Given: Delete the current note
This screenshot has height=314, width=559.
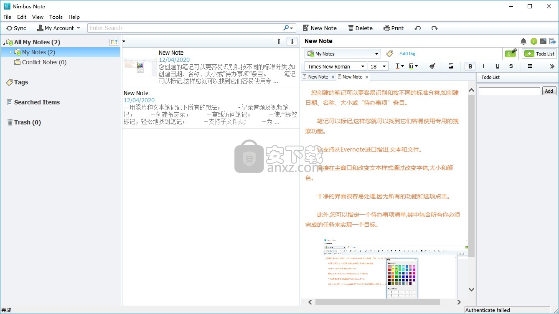Looking at the screenshot, I should coord(360,28).
